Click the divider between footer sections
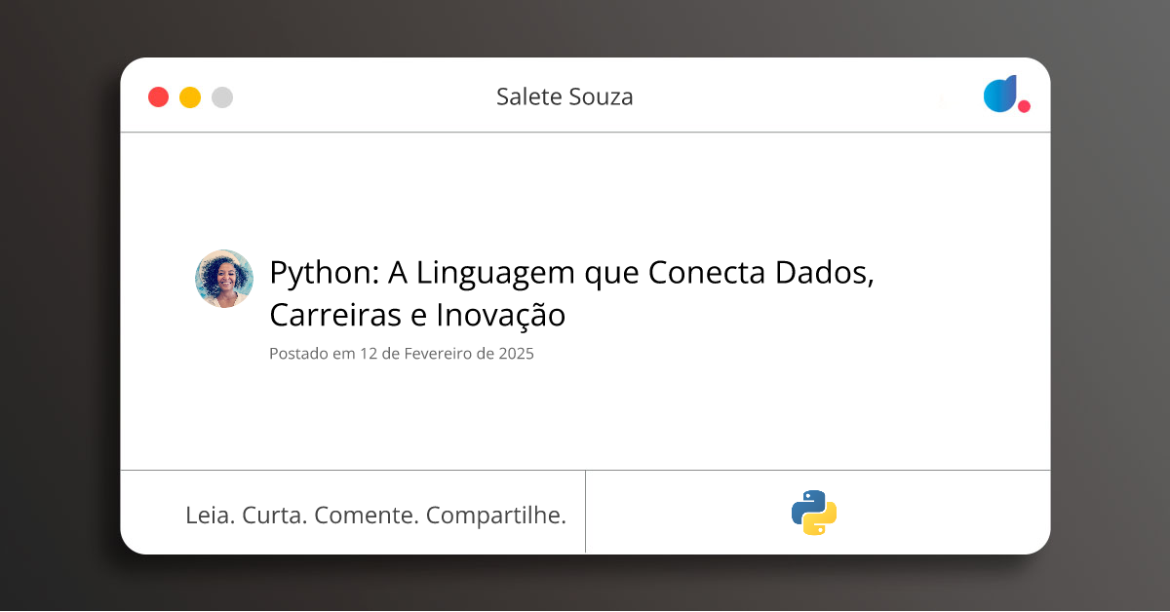The width and height of the screenshot is (1170, 612). pyautogui.click(x=585, y=512)
